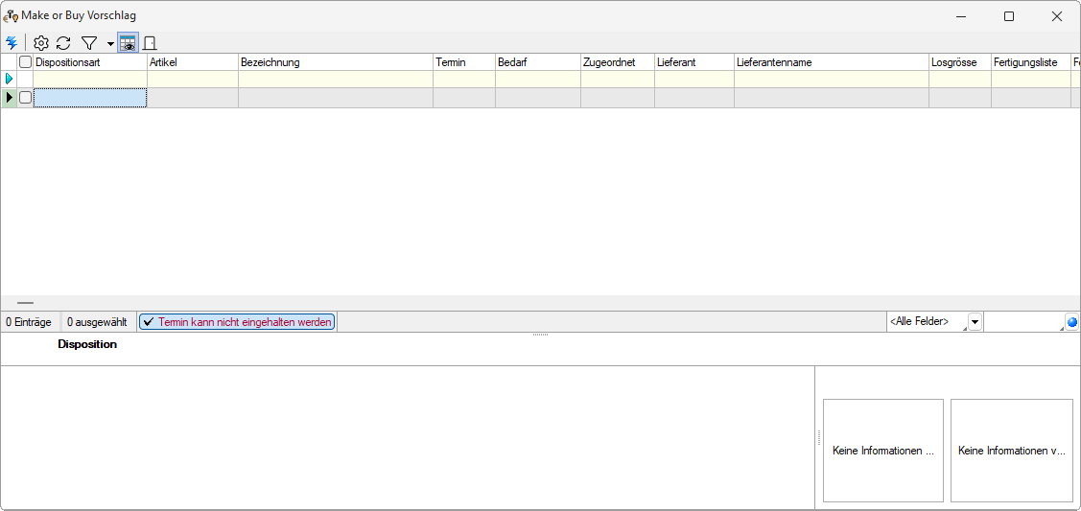This screenshot has height=511, width=1081.
Task: Expand the 'Alle Felder' field dropdown
Action: pyautogui.click(x=975, y=322)
